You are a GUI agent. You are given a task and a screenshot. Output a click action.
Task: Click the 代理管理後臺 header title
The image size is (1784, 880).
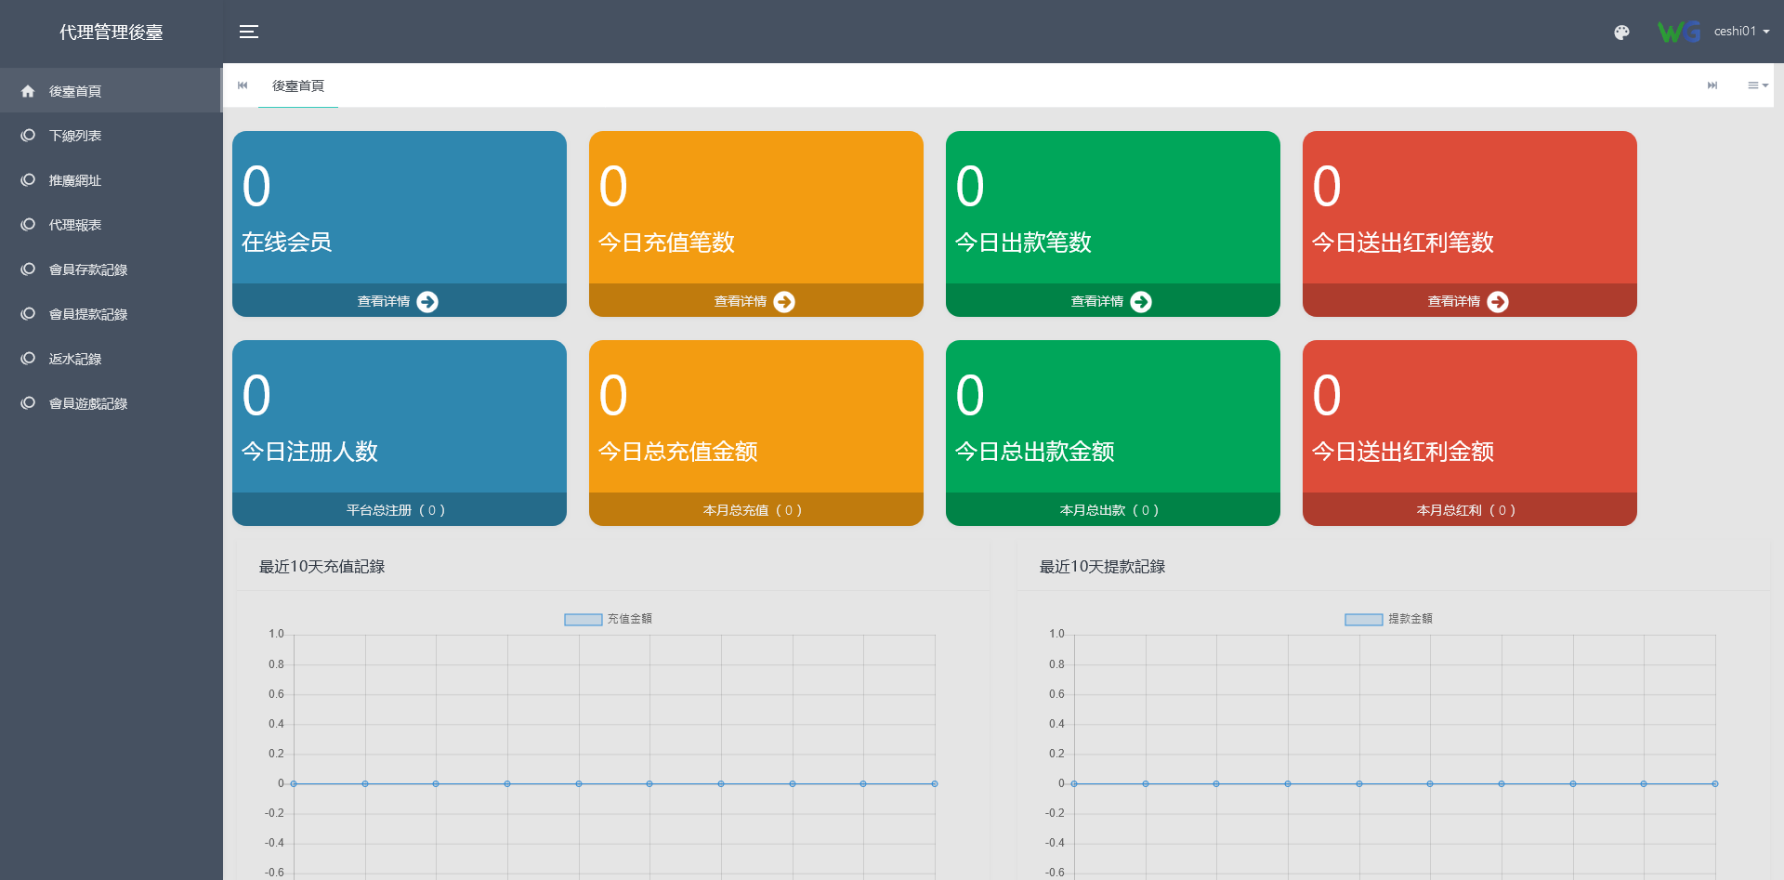(111, 33)
